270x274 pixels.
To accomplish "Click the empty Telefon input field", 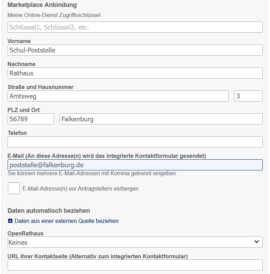I will coord(135,142).
